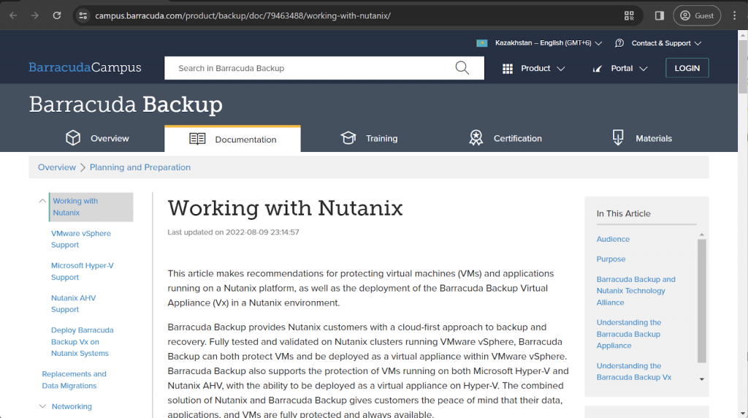This screenshot has width=748, height=418.
Task: Go forward to the next page
Action: [35, 16]
